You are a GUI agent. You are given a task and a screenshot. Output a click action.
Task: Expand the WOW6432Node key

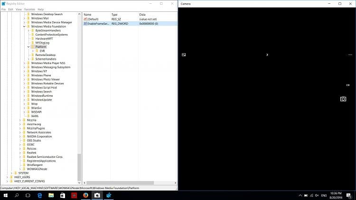tap(20, 169)
